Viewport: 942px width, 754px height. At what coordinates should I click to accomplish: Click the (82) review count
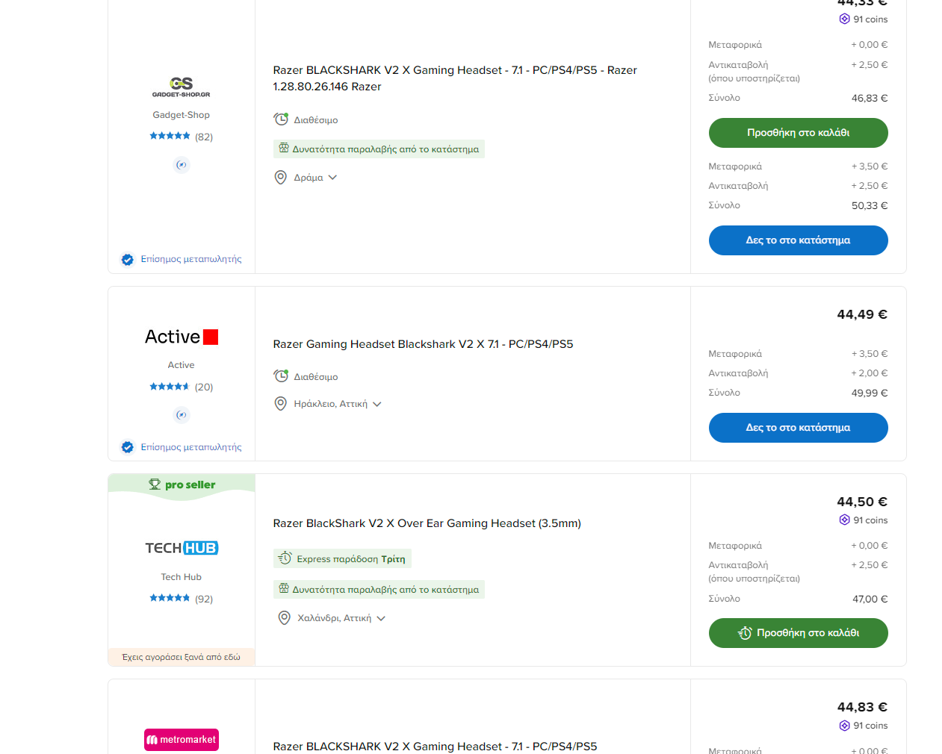(204, 137)
